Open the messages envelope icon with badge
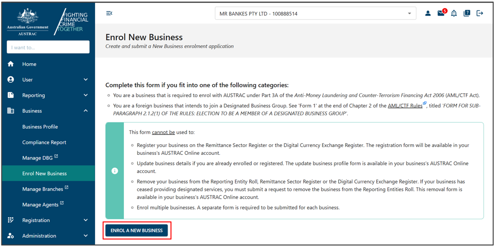The width and height of the screenshot is (495, 248). point(441,13)
